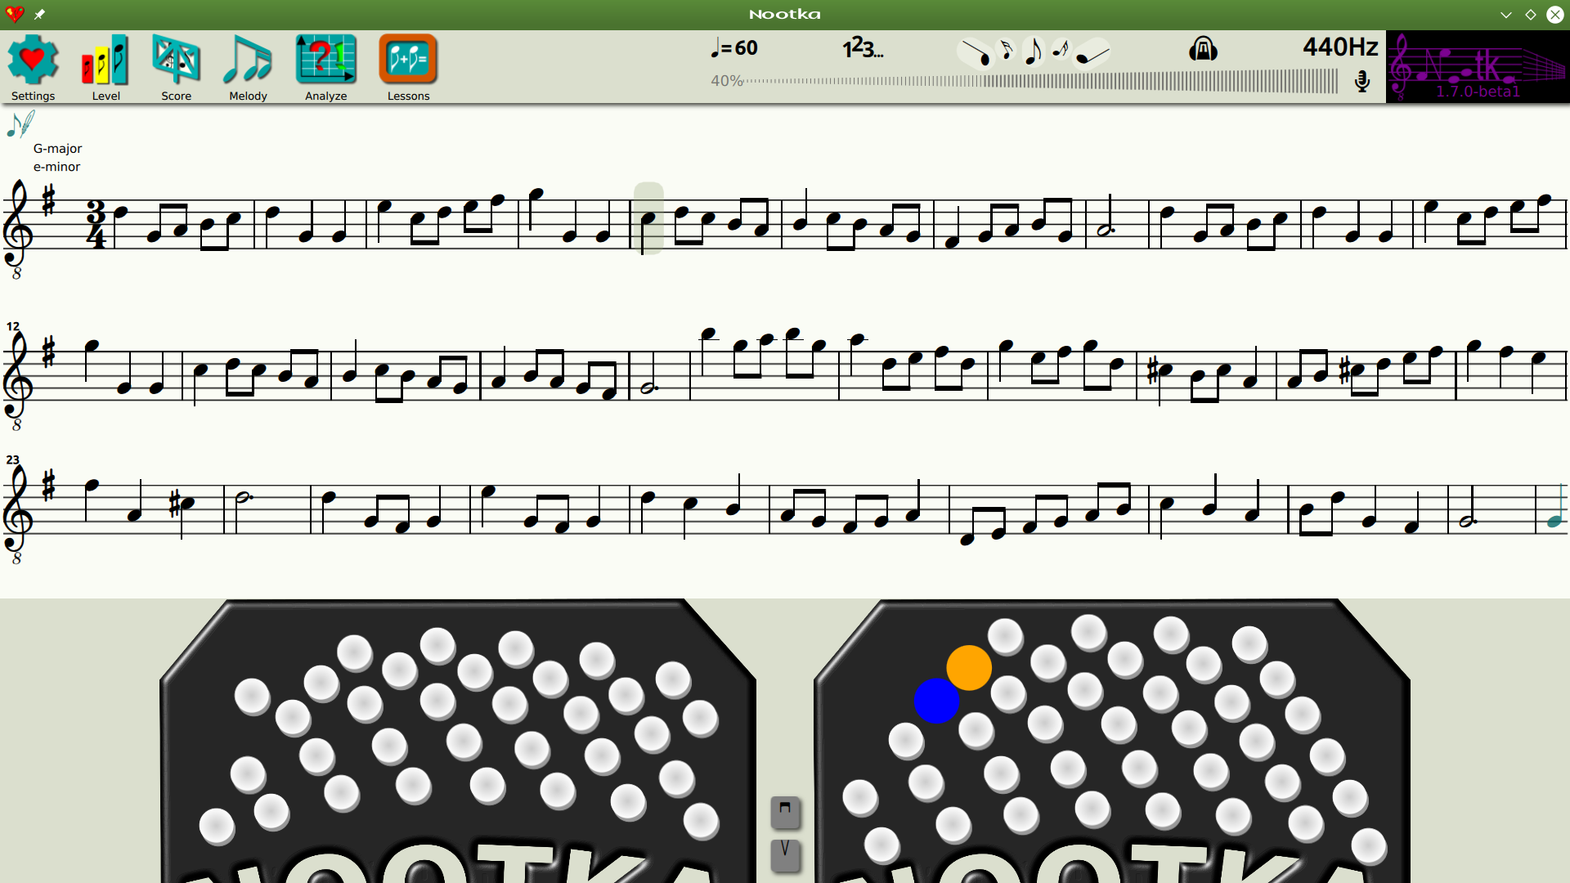Click the Nootka 1.7.0-beta1 logo
Image resolution: width=1570 pixels, height=883 pixels.
tap(1478, 67)
